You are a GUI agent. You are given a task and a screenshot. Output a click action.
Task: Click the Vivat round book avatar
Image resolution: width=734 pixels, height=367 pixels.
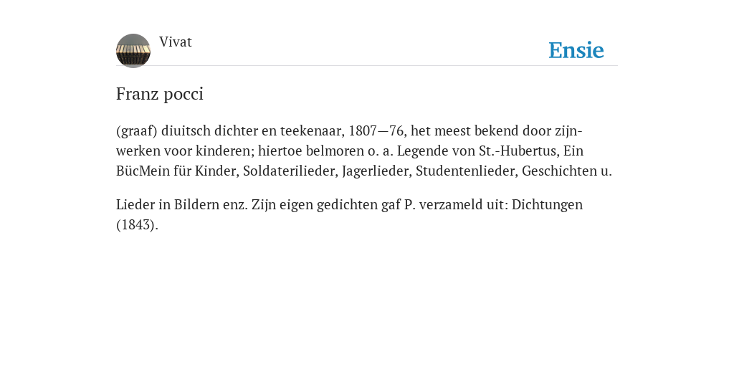click(x=133, y=51)
